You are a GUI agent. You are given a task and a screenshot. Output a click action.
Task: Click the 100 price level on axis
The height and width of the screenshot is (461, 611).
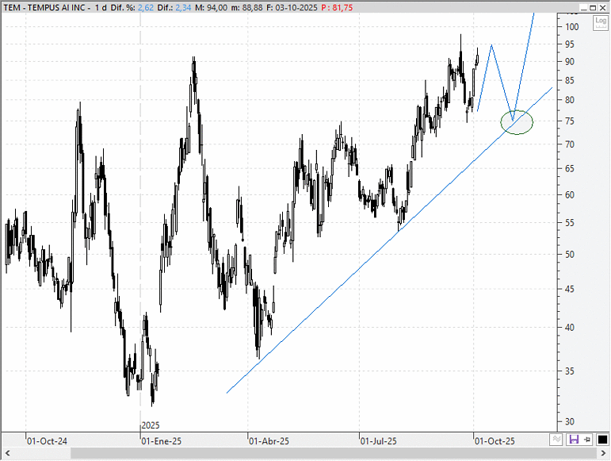[x=571, y=27]
